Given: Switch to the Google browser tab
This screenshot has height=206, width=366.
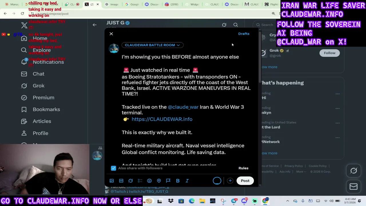Looking at the screenshot, I should [132, 4].
